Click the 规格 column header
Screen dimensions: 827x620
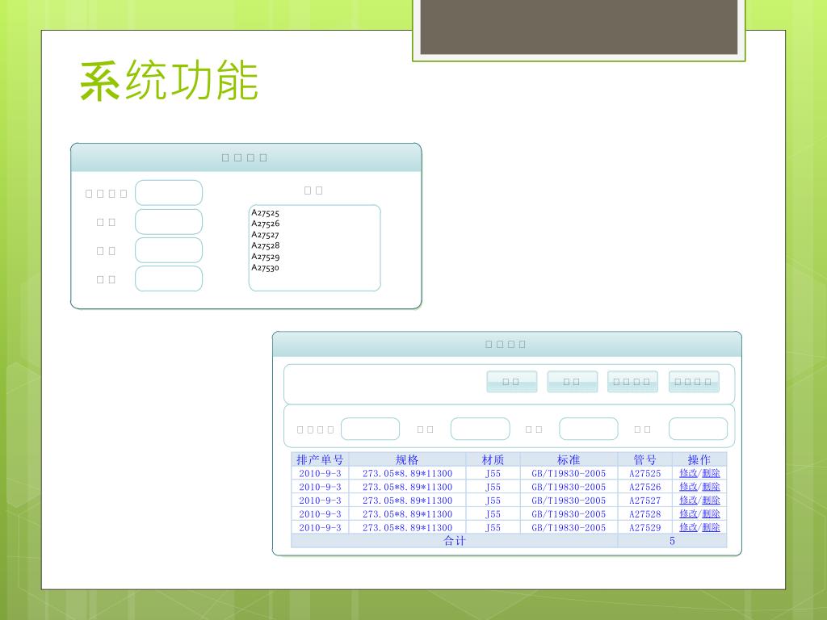pos(407,459)
